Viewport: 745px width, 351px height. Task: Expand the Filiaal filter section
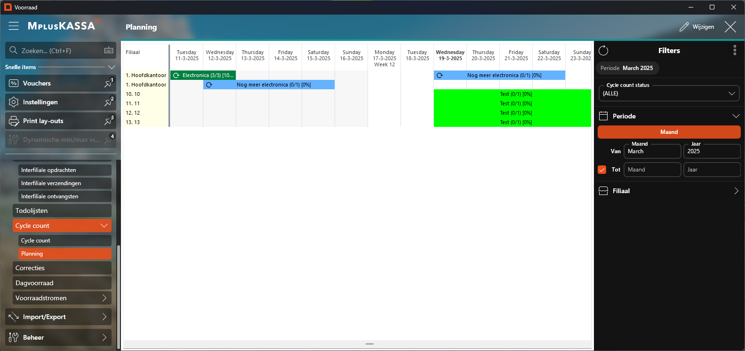tap(736, 191)
